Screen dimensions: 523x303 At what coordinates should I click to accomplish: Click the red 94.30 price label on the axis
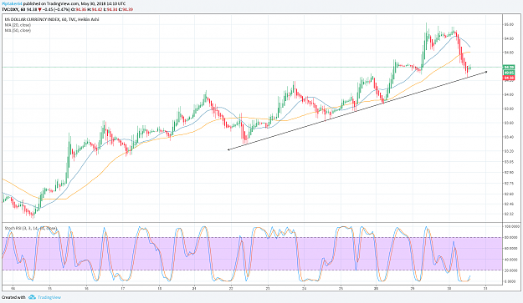(x=509, y=78)
